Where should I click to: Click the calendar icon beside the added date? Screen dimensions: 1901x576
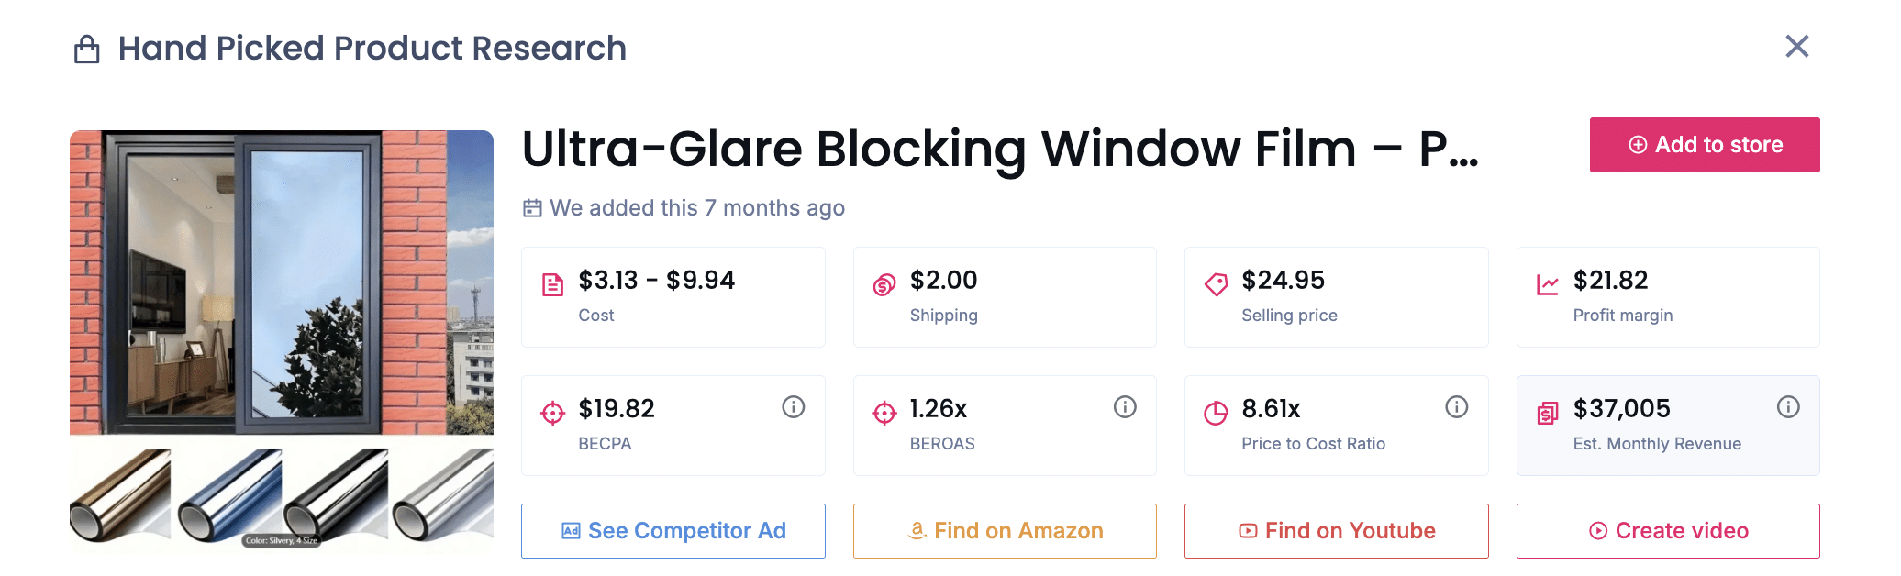click(x=532, y=208)
